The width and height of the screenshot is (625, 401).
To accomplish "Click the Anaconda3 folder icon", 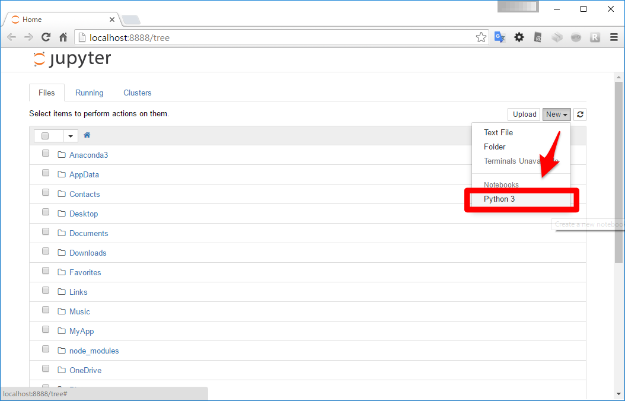I will 62,155.
